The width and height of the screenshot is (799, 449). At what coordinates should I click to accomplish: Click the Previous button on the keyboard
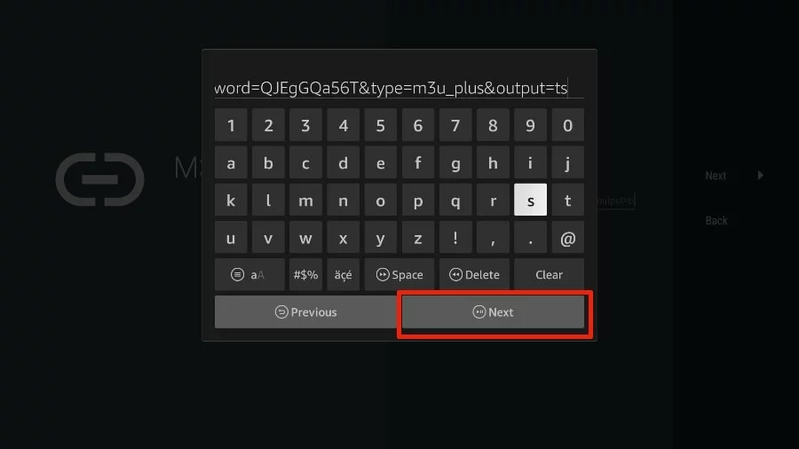[x=305, y=312]
